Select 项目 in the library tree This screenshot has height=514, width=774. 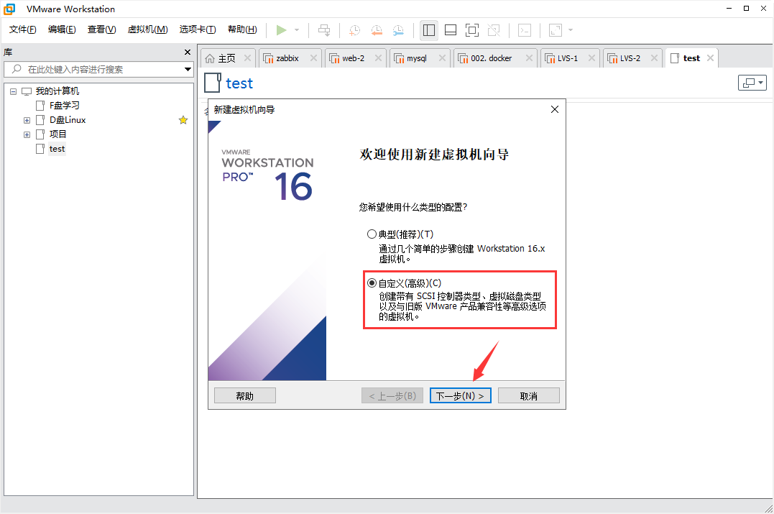[x=57, y=134]
